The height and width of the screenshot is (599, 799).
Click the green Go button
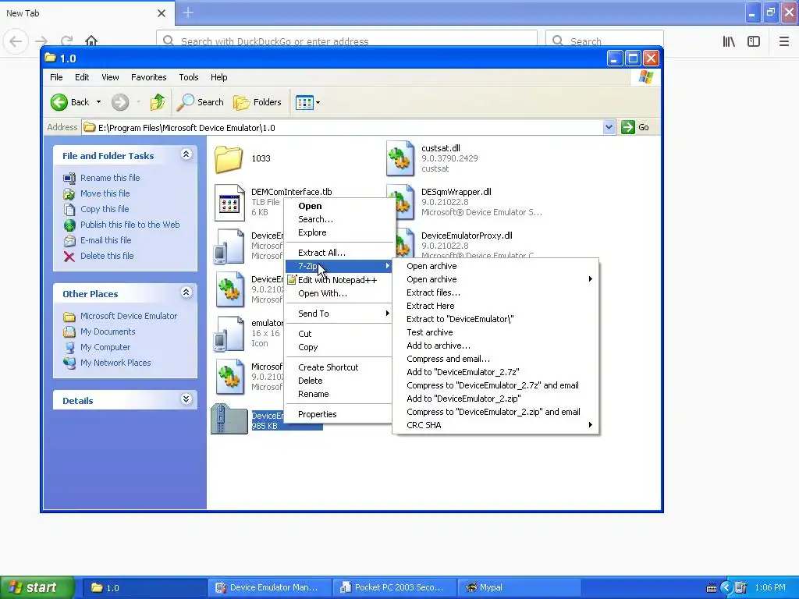click(635, 127)
